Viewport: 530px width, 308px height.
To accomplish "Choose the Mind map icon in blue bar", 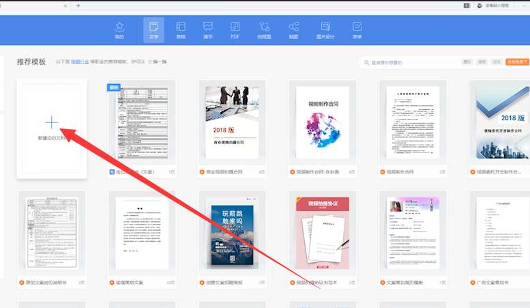I will (293, 31).
